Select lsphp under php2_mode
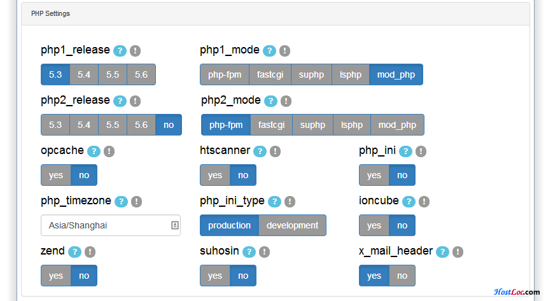This screenshot has width=546, height=301. [352, 125]
